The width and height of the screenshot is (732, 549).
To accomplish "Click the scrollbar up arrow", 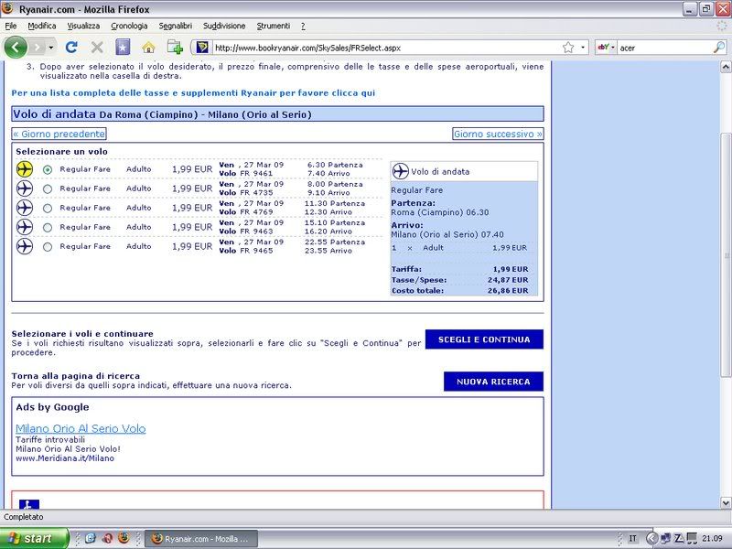I will pyautogui.click(x=726, y=67).
